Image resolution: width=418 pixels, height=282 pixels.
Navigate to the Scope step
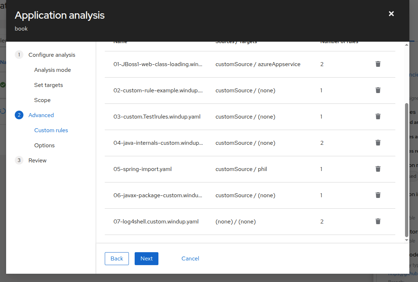pyautogui.click(x=42, y=100)
